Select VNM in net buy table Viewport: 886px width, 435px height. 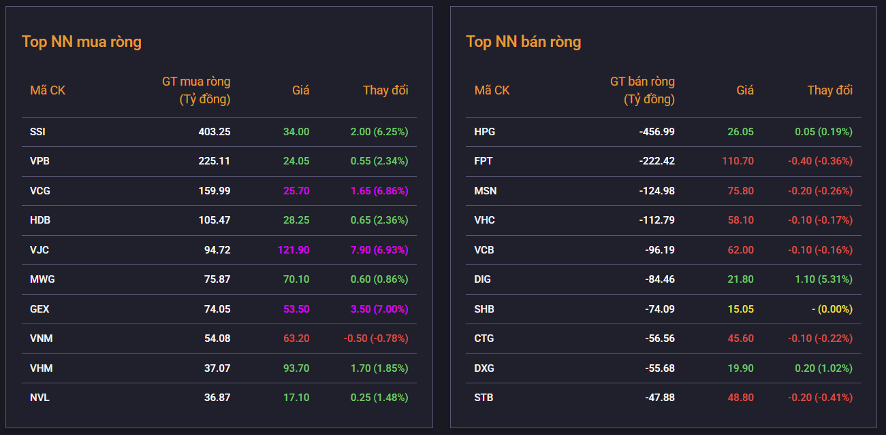tap(219, 338)
